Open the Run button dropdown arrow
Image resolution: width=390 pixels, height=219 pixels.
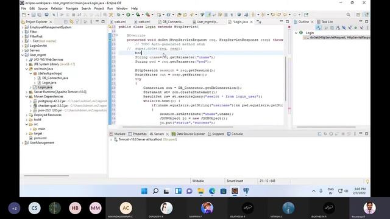(133, 15)
